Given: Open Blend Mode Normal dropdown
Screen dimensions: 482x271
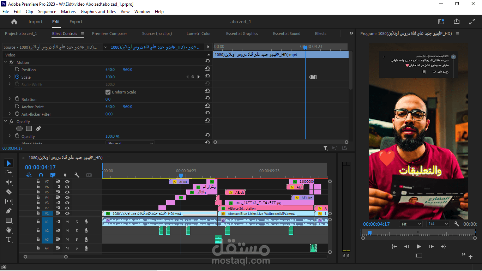Looking at the screenshot, I should point(130,143).
